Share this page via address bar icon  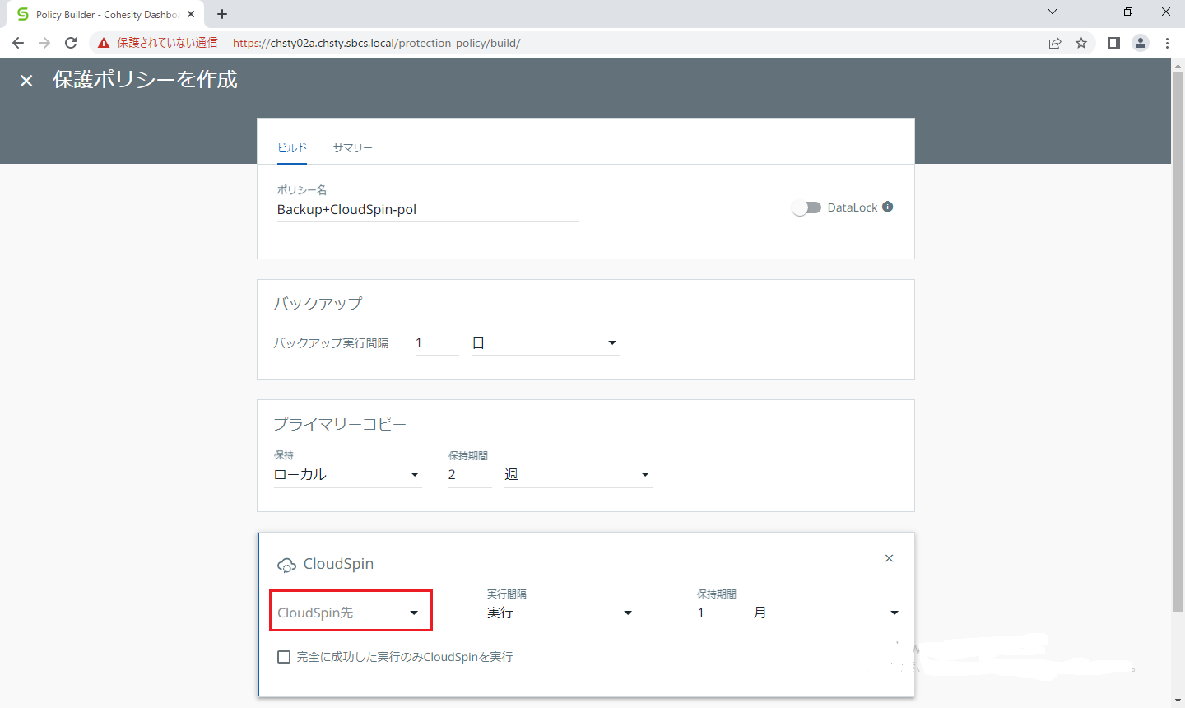(x=1055, y=43)
